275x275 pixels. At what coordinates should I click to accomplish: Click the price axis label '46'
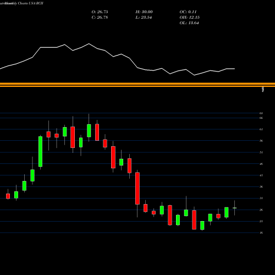pyautogui.click(x=261, y=164)
